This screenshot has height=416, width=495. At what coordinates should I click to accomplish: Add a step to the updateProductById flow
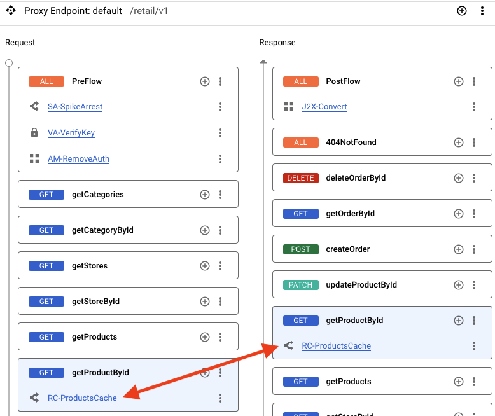458,285
